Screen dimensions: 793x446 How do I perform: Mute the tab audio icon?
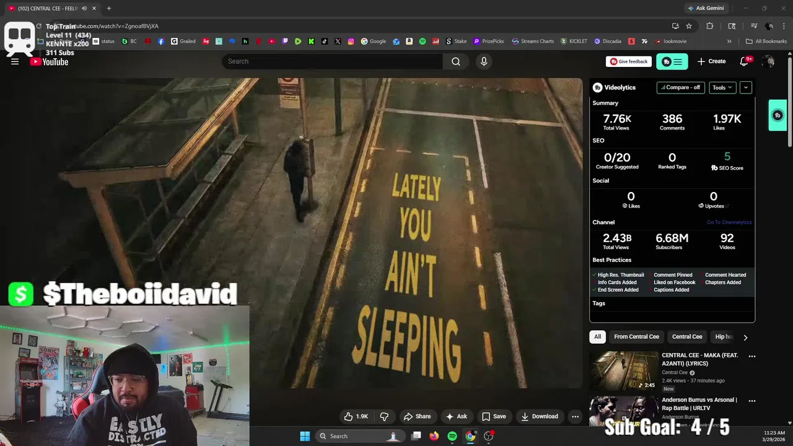84,8
